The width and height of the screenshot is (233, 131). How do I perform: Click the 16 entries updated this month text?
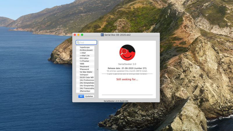pyautogui.click(x=127, y=71)
